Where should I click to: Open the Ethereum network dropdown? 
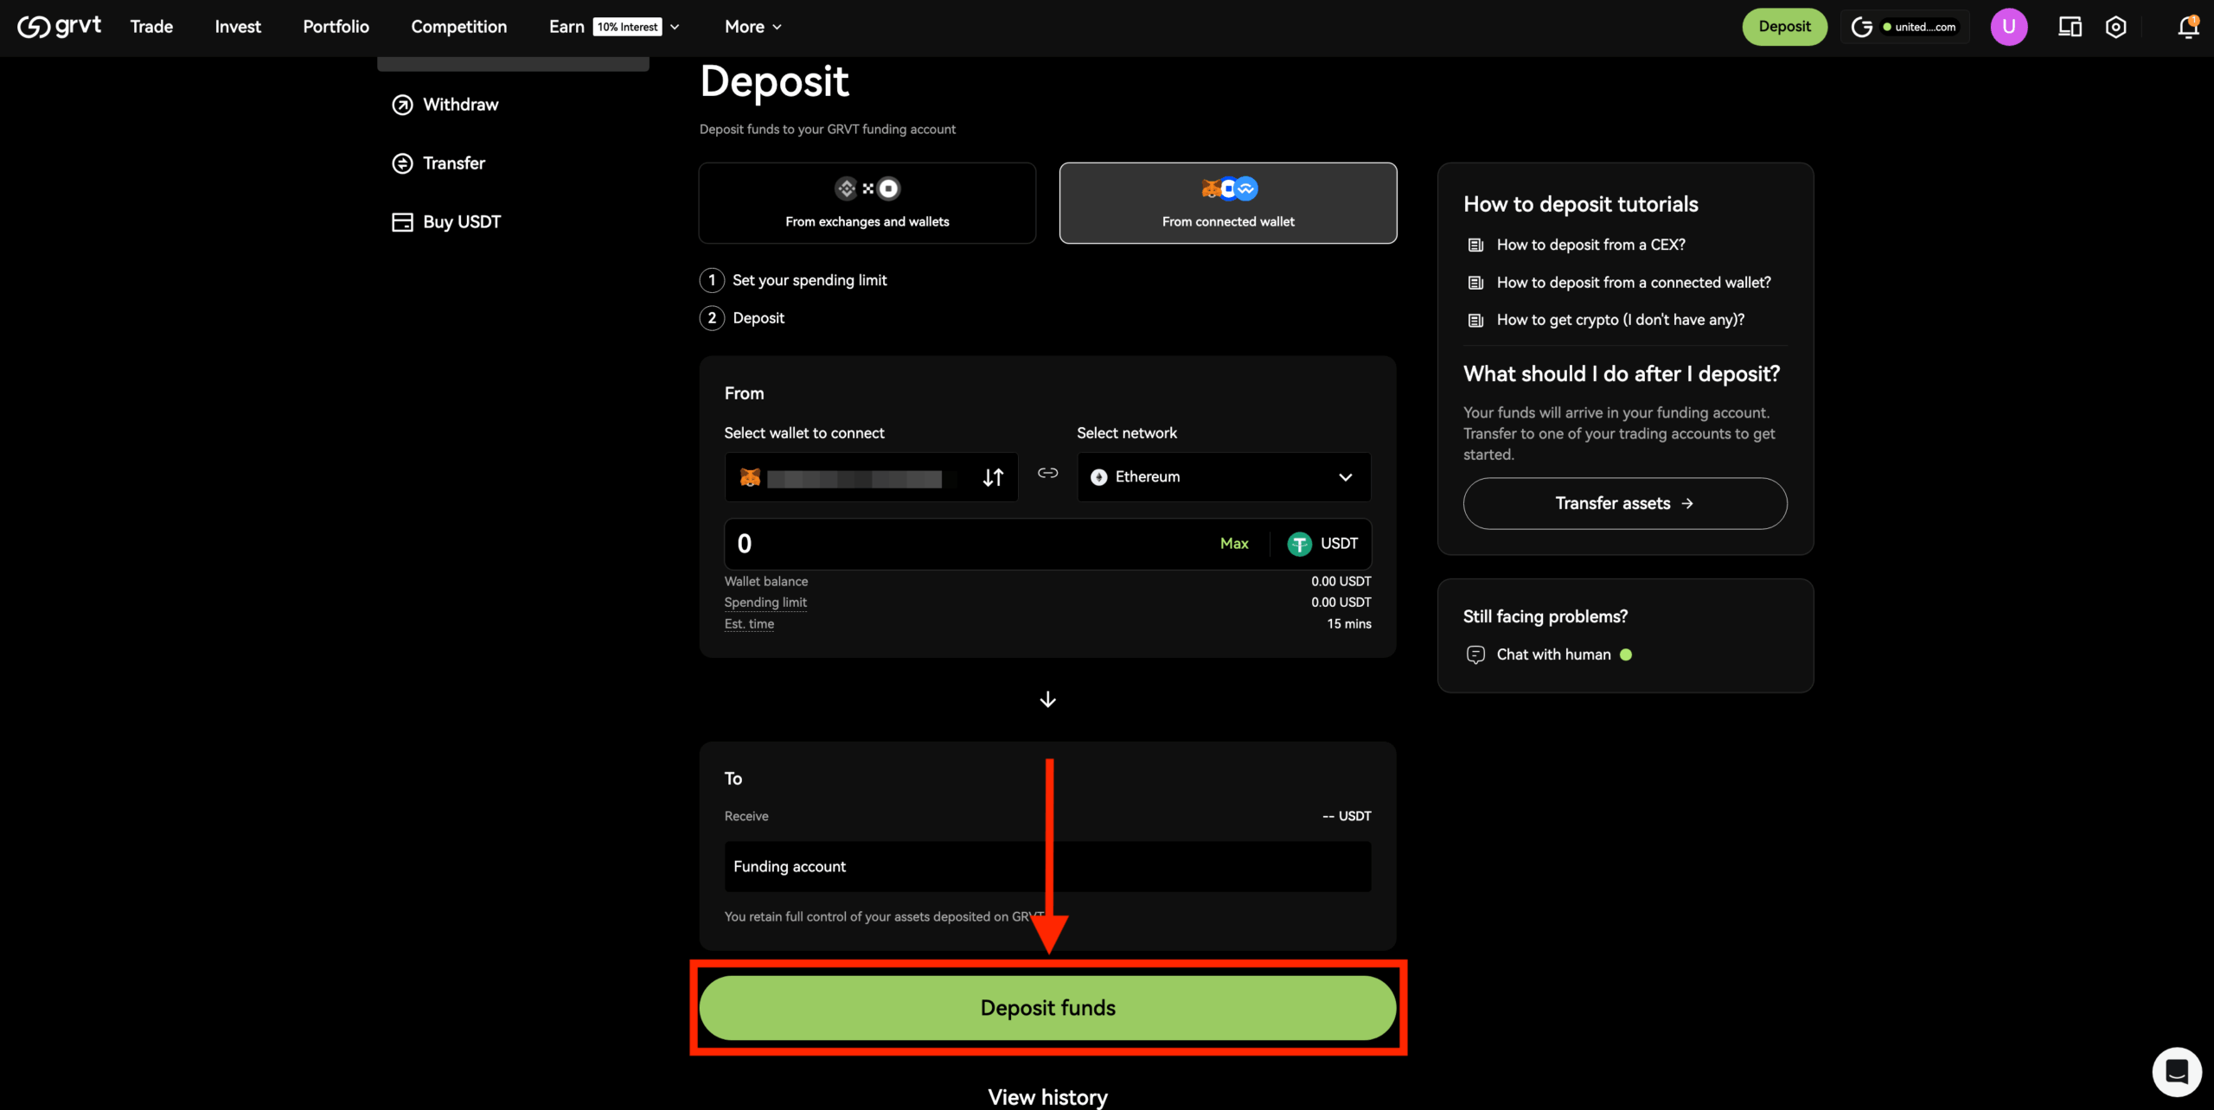click(x=1223, y=477)
